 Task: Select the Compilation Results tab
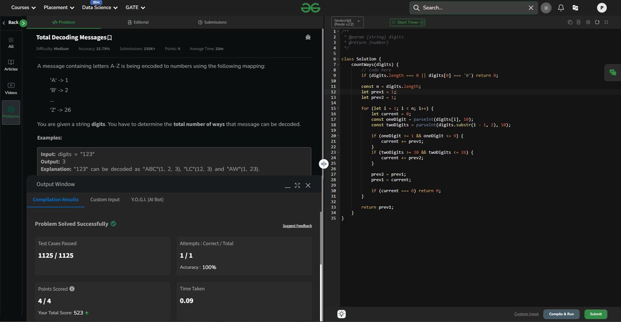[56, 200]
